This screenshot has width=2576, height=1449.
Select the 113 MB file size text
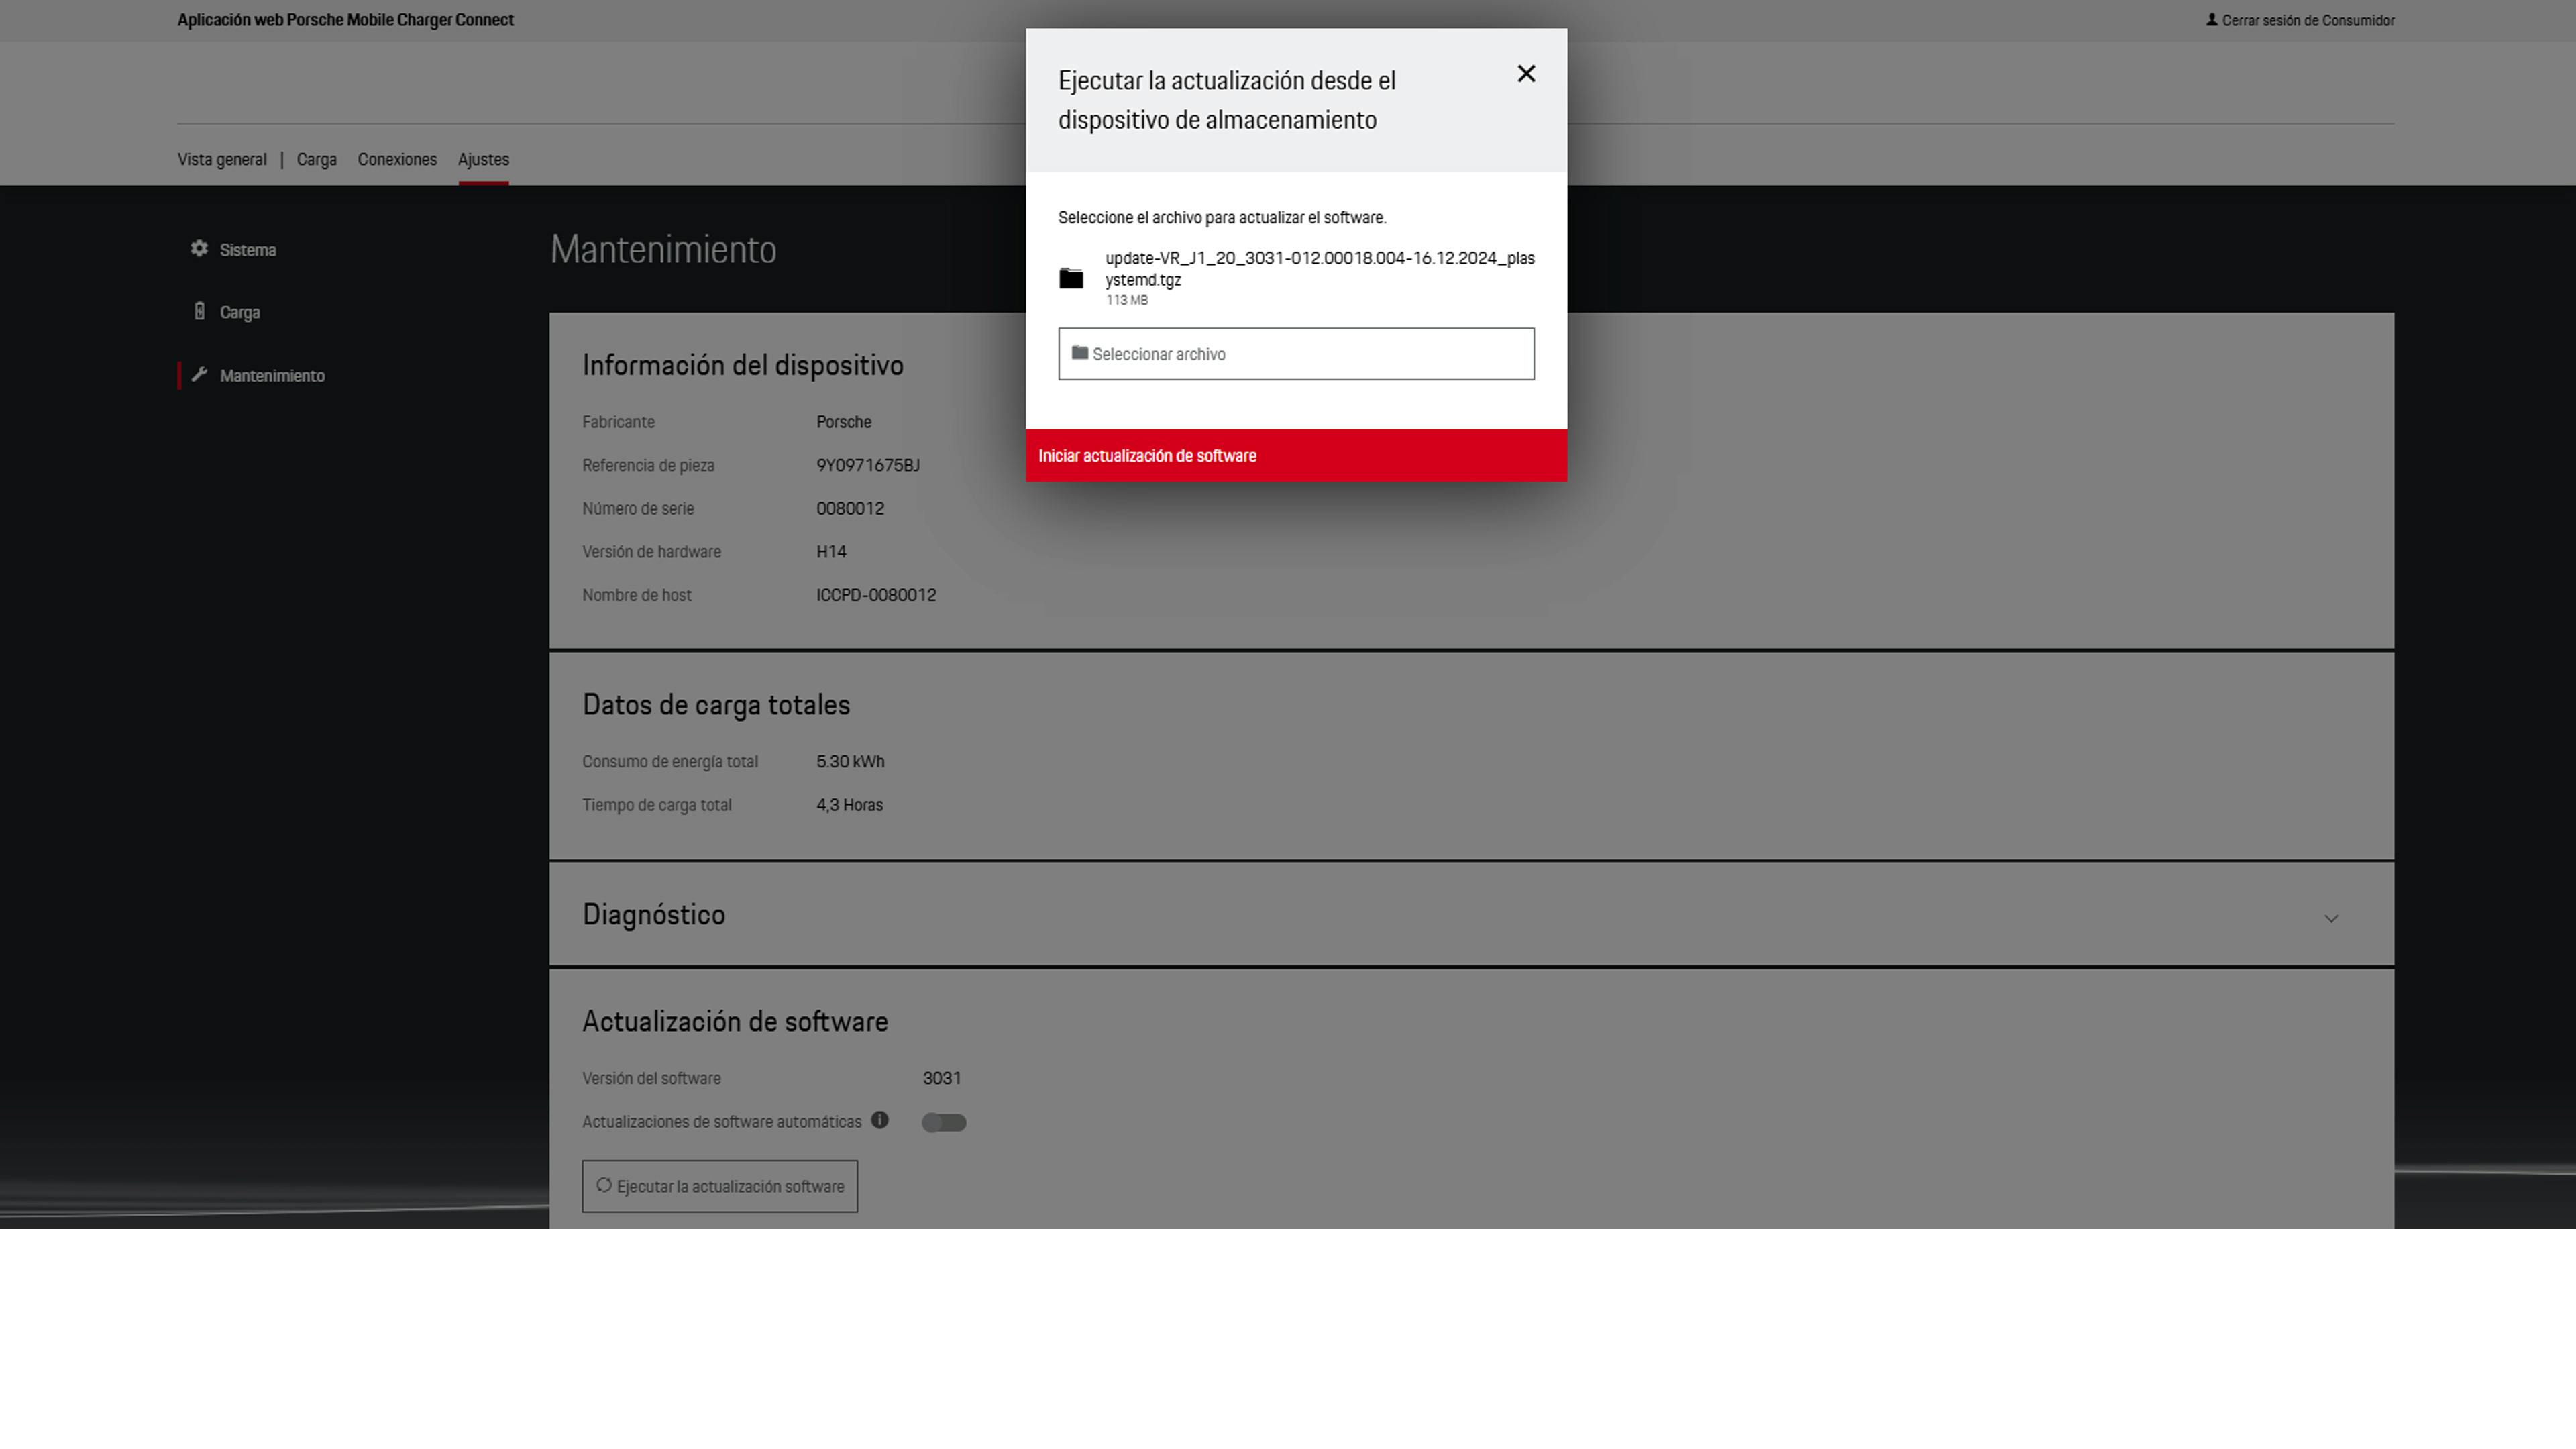1127,300
